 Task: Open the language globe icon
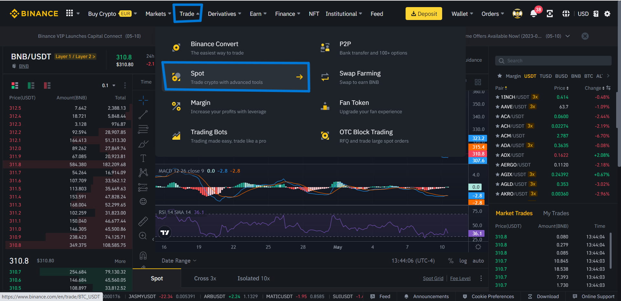pos(566,14)
